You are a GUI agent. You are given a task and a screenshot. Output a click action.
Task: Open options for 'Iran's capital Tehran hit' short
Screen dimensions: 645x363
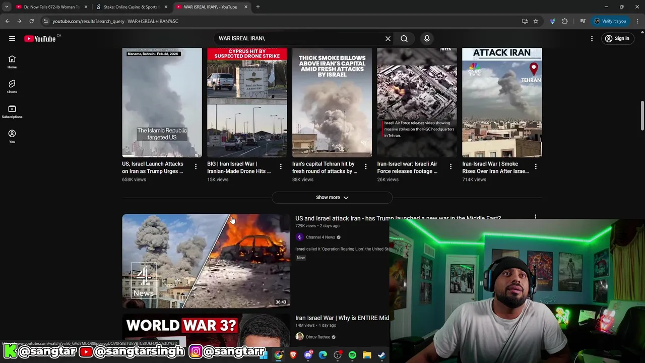tap(366, 166)
